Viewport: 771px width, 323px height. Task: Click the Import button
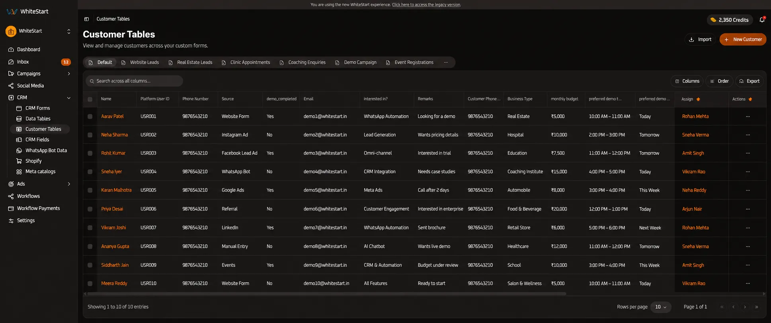(x=700, y=39)
